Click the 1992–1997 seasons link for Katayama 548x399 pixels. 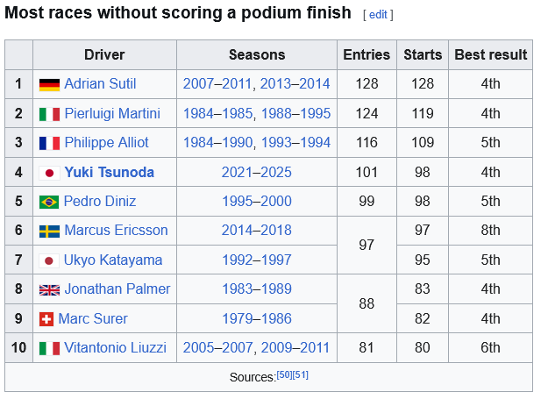coord(257,260)
